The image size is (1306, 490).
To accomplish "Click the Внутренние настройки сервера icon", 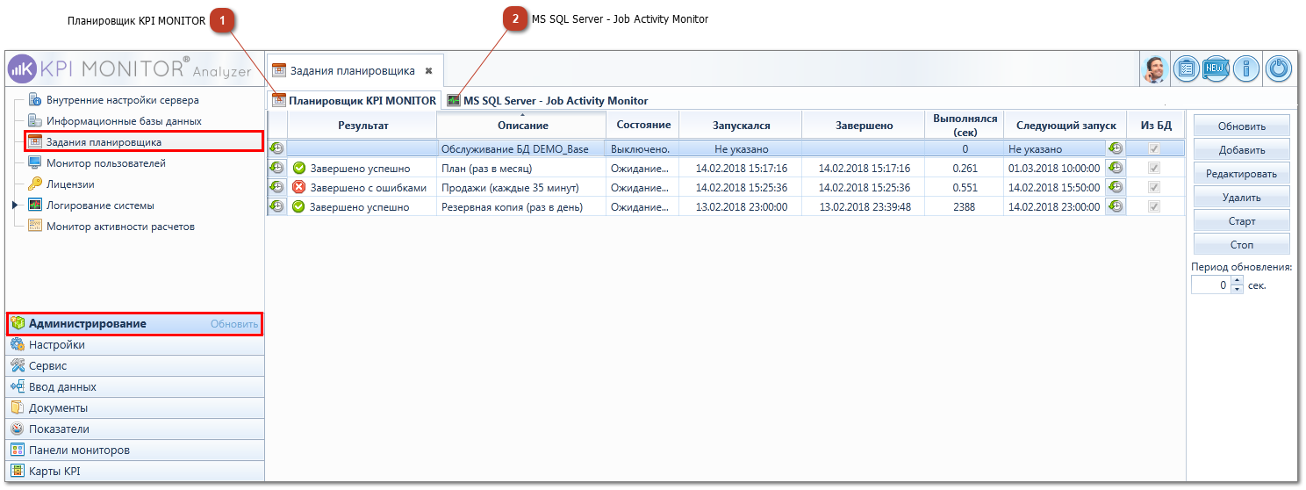I will pos(35,99).
